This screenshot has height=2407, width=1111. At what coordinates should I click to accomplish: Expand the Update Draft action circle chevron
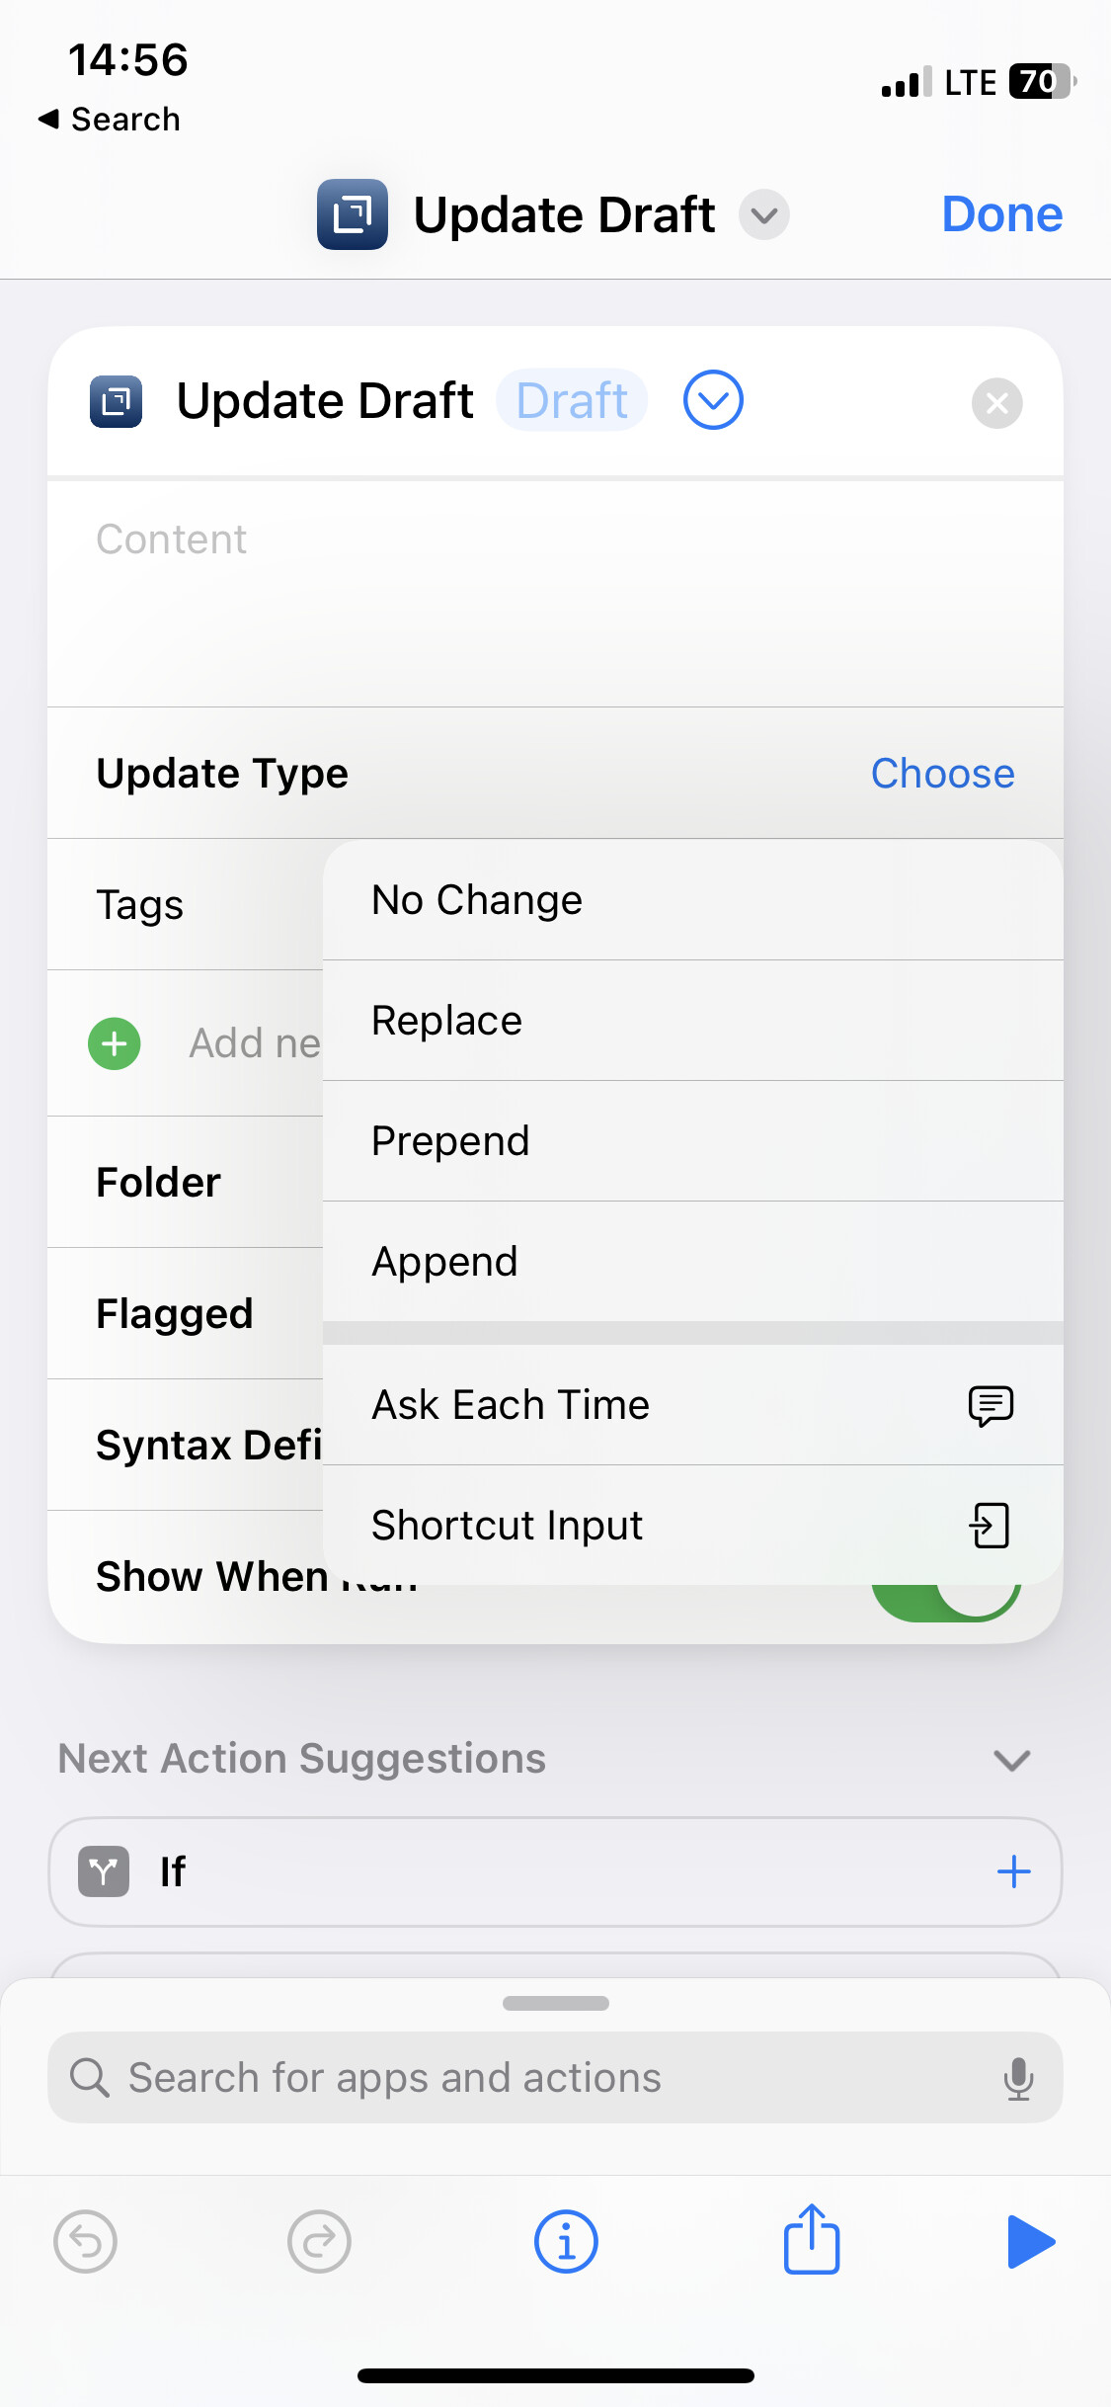point(713,400)
